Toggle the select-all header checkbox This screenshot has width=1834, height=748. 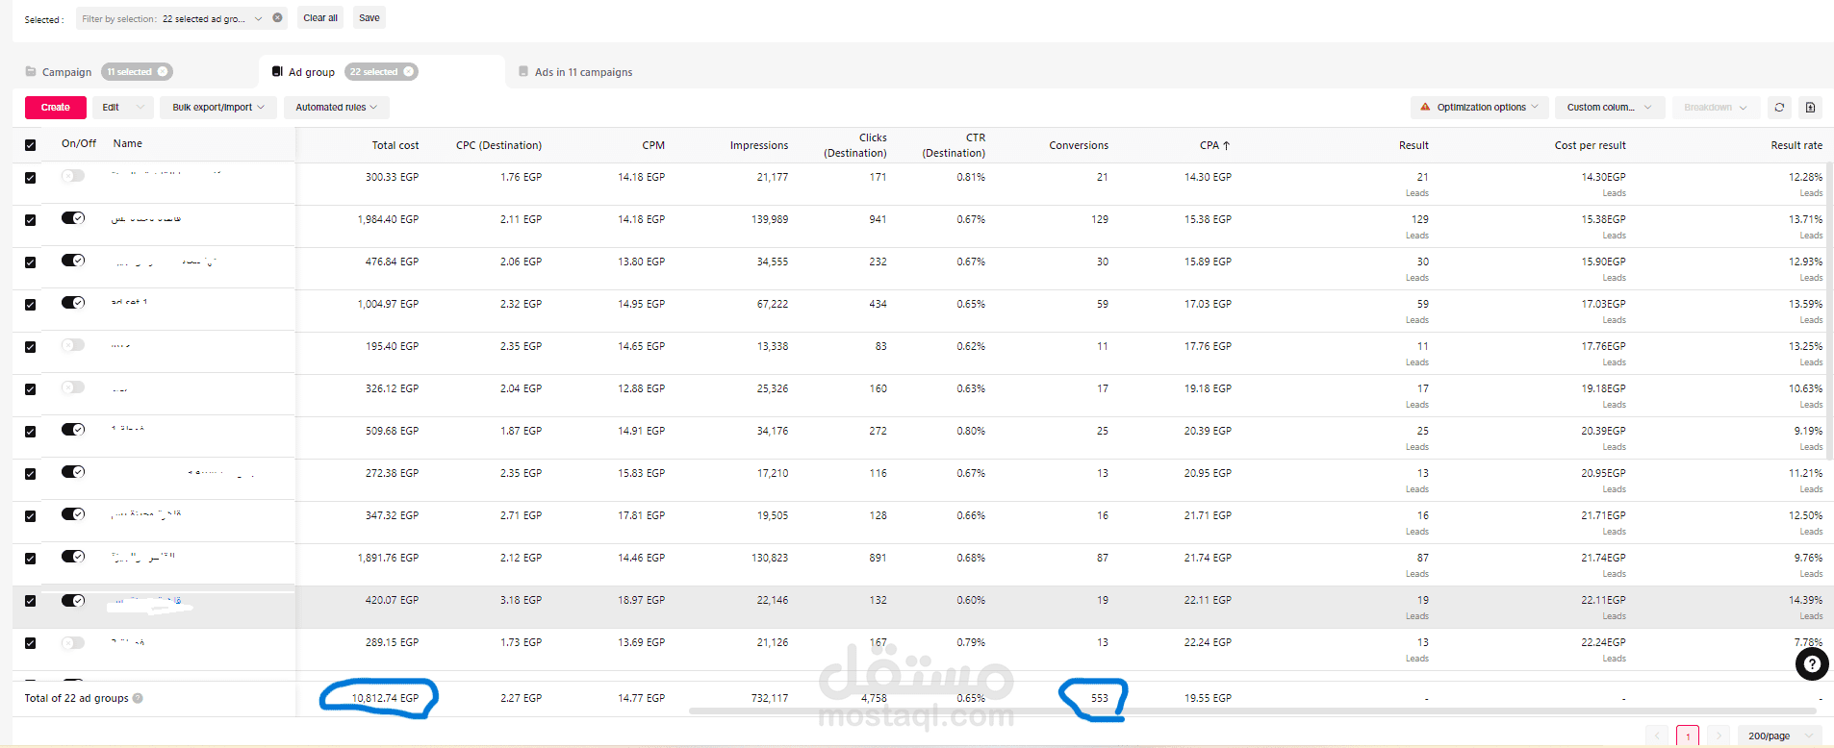(x=30, y=145)
